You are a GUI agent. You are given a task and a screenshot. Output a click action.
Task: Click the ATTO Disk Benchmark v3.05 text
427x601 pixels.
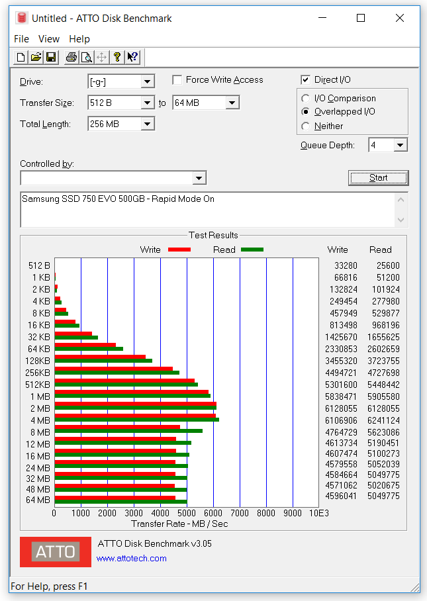[x=154, y=544]
